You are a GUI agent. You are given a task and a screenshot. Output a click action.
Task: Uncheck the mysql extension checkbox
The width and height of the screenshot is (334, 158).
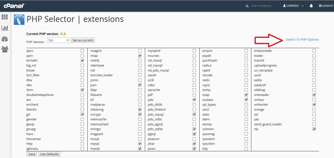pos(140,144)
